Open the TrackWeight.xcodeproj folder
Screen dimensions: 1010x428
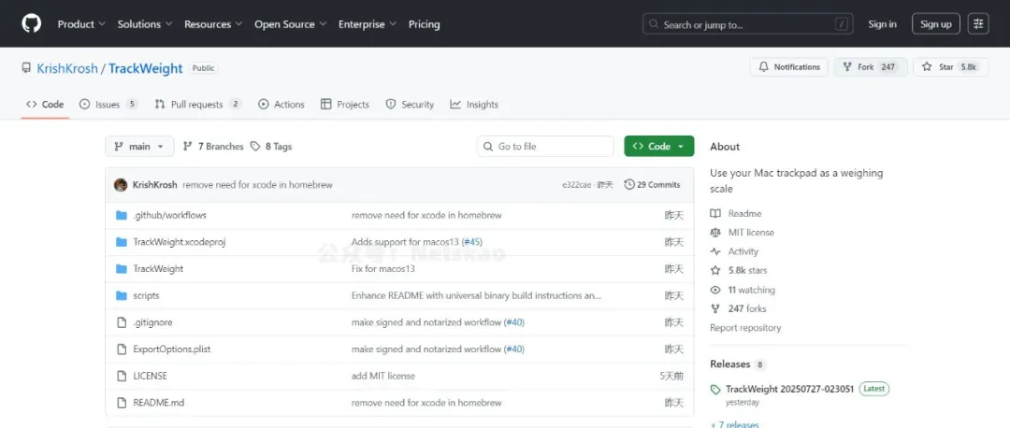[179, 242]
